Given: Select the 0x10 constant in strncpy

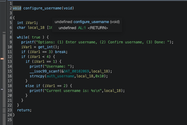Looking at the screenshot, I should [102, 76].
